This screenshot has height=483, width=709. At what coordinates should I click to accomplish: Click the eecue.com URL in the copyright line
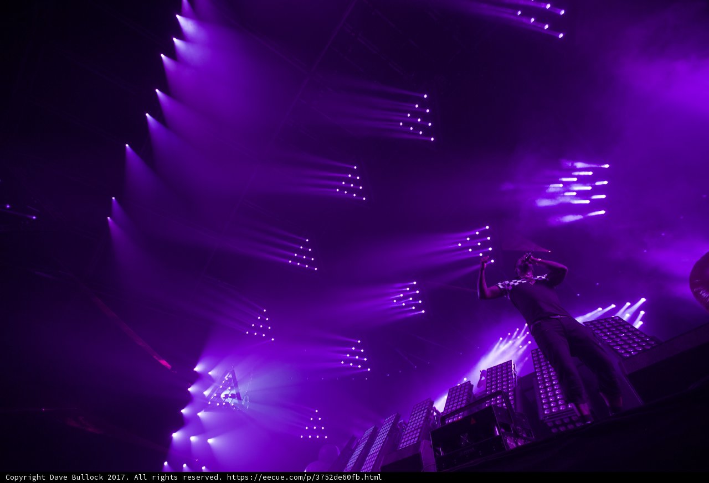[x=304, y=477]
